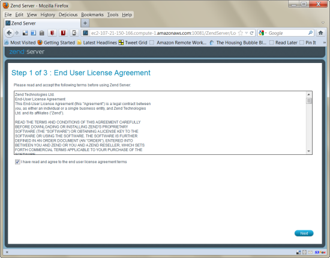Open the Tools menu
The height and width of the screenshot is (258, 330).
point(113,15)
